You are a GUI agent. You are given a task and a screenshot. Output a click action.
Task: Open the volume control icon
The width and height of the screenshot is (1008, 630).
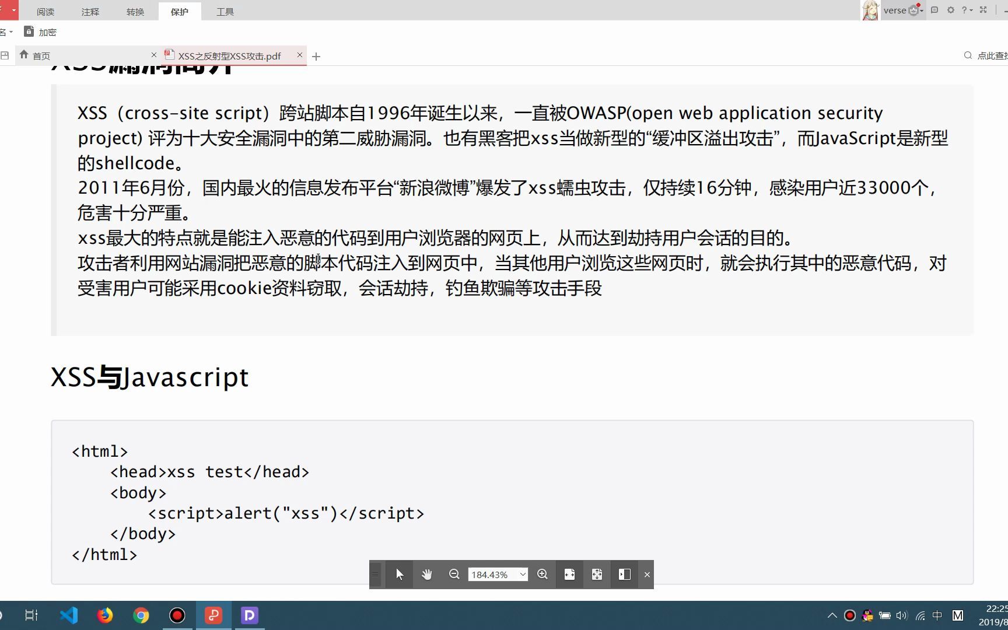point(902,615)
